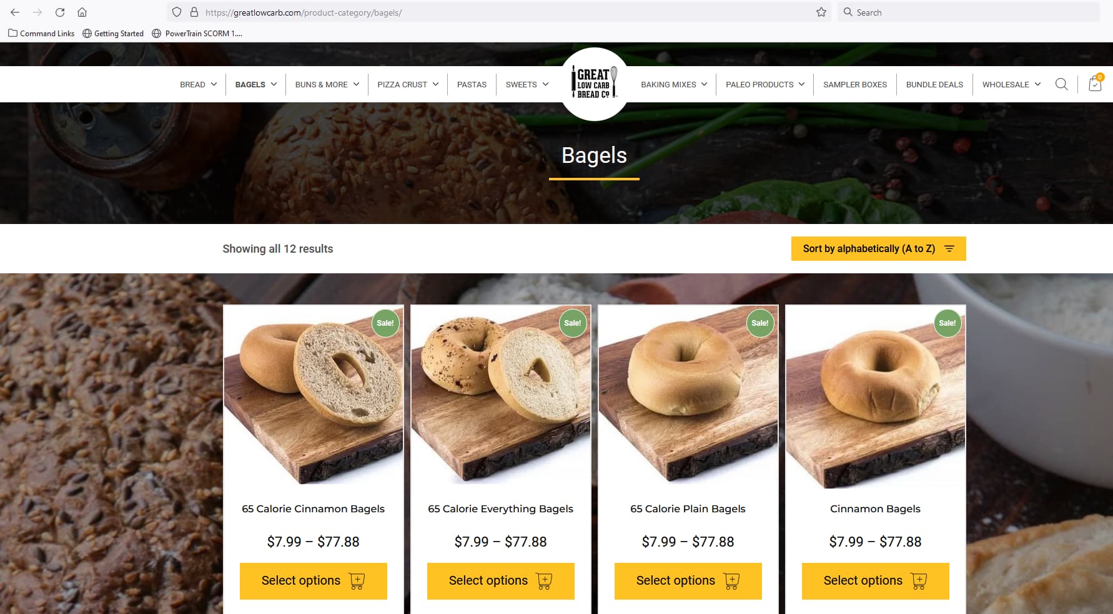Open the Sampler Boxes menu item
Image resolution: width=1113 pixels, height=614 pixels.
[x=854, y=84]
